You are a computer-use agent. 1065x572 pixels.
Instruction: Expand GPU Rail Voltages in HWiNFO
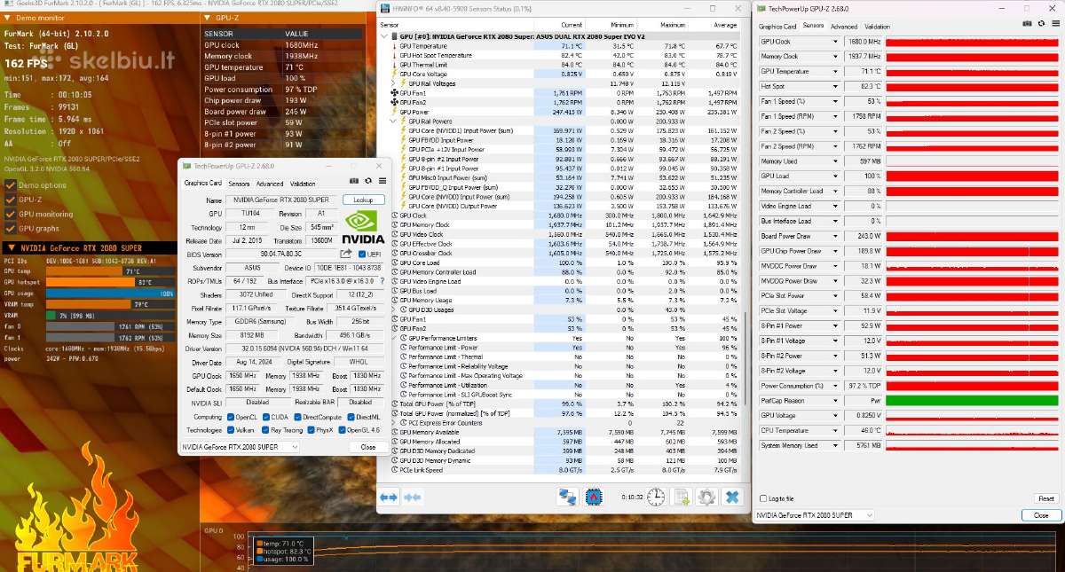point(394,83)
